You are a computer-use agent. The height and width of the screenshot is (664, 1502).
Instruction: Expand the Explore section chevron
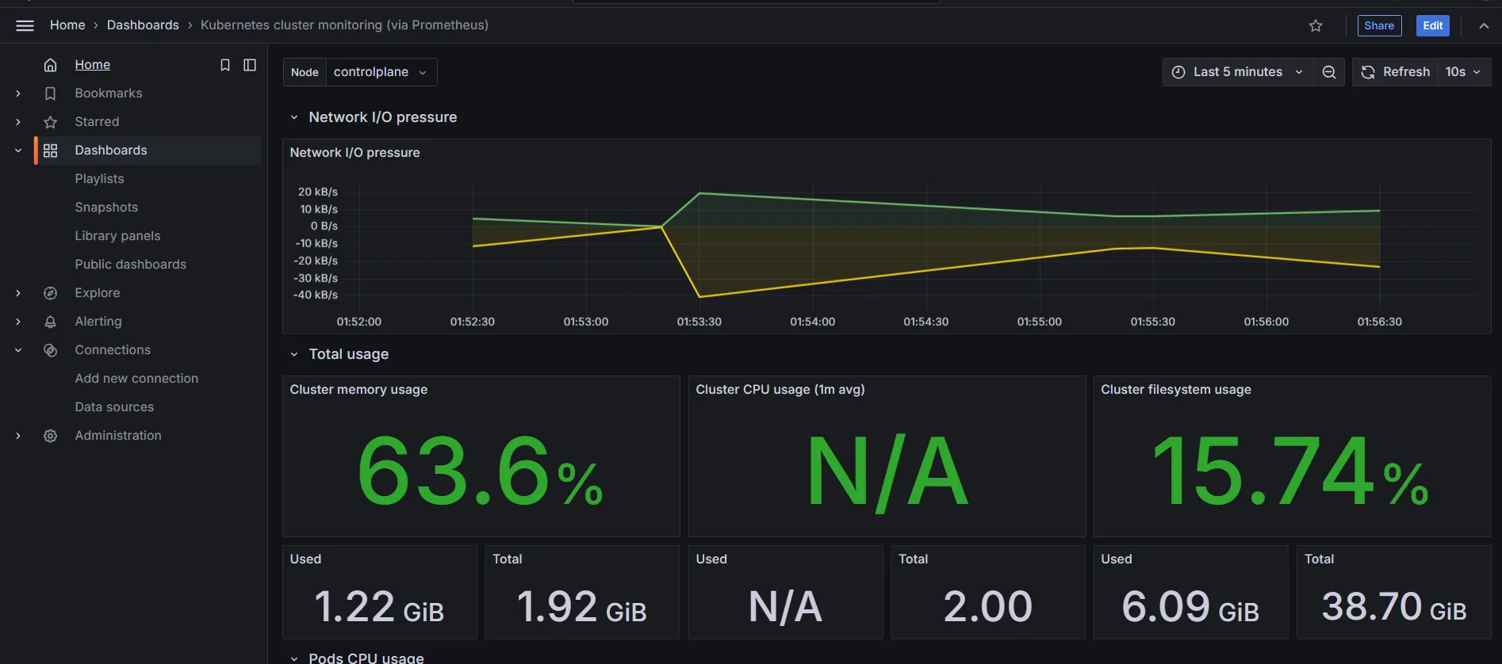(18, 293)
